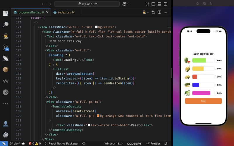Viewport: 234px width, 146px height.
Task: Open the editor More Actions menu
Action: point(166,12)
